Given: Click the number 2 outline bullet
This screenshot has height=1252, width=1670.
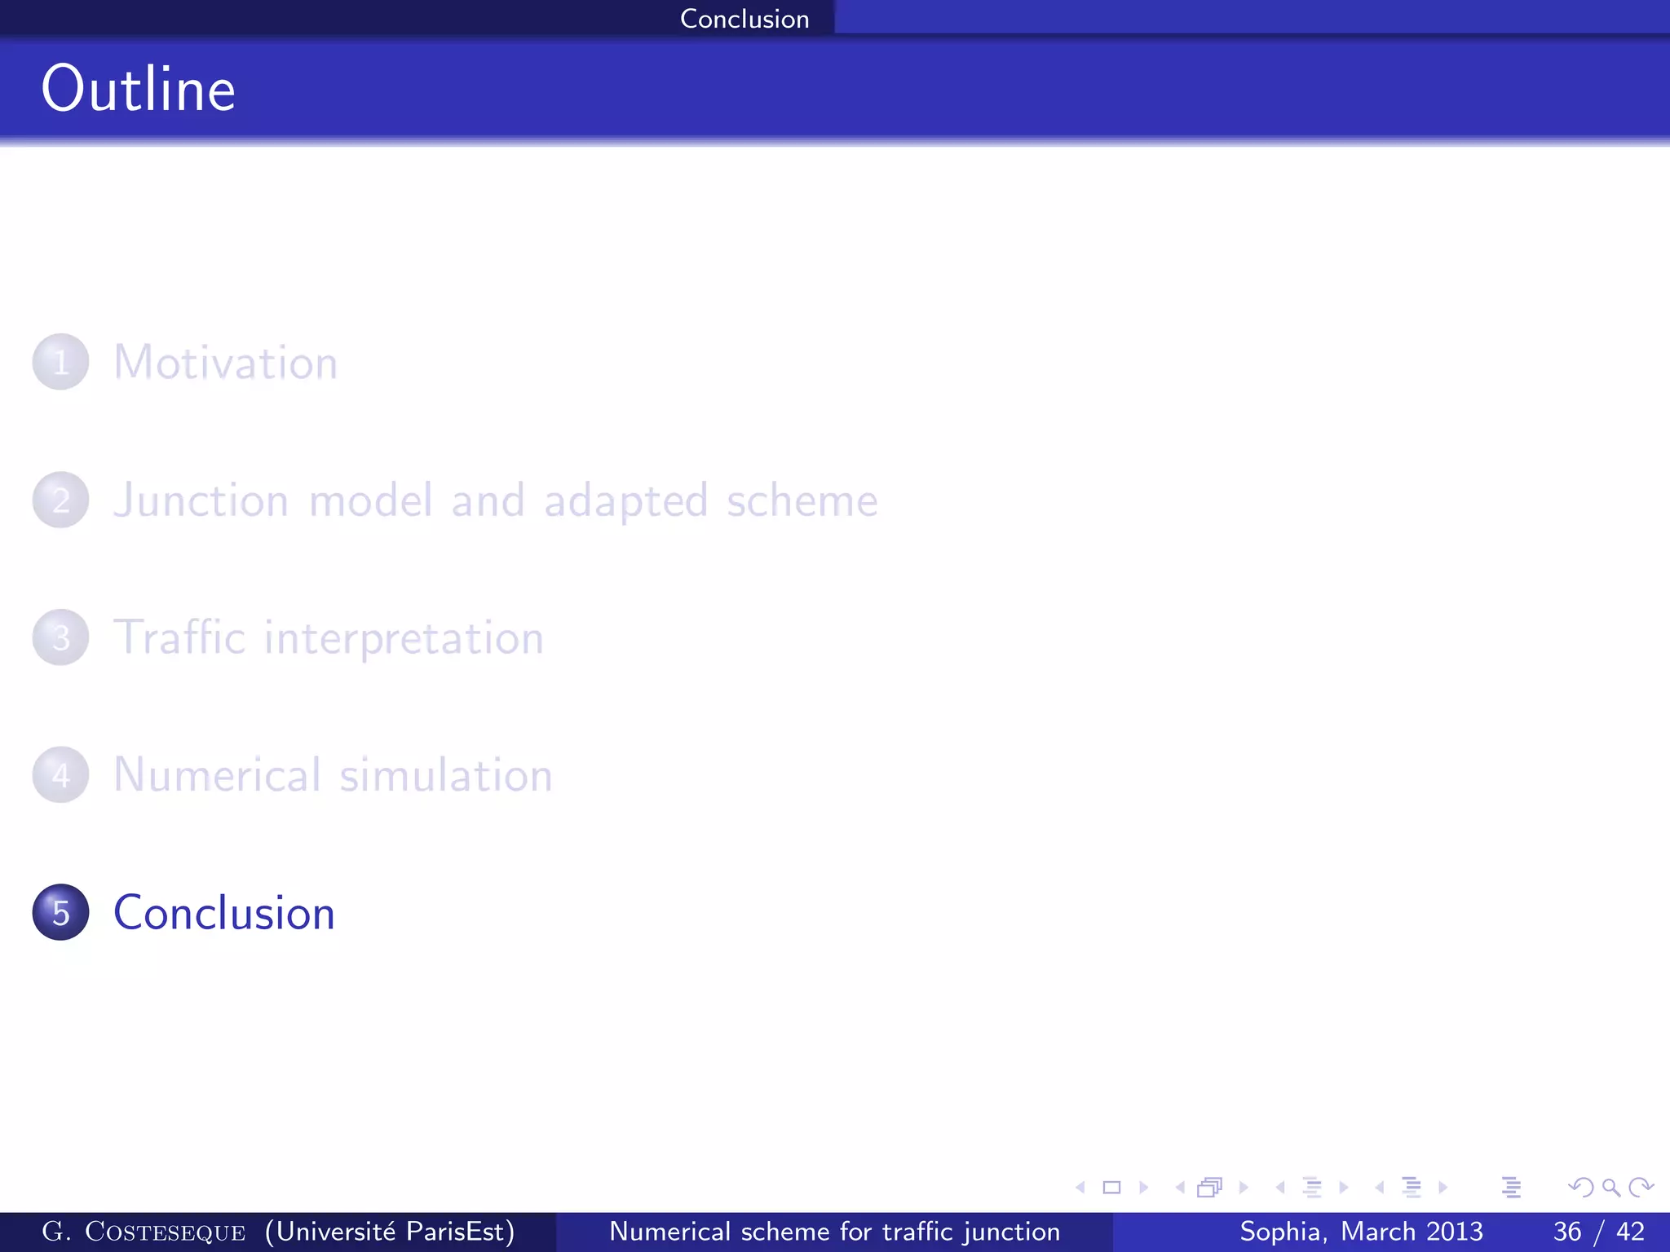Looking at the screenshot, I should [x=60, y=500].
